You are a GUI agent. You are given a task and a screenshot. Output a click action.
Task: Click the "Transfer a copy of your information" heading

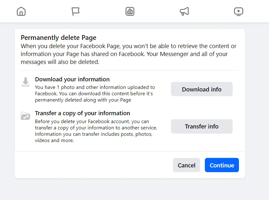click(83, 113)
